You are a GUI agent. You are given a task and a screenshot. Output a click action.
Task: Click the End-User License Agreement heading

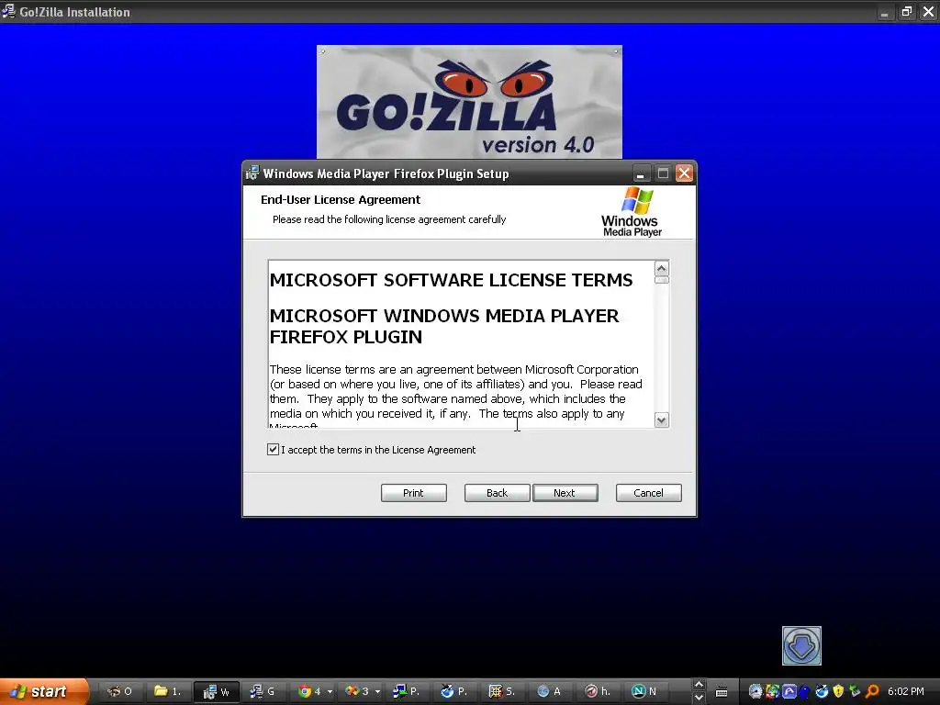[x=341, y=199]
